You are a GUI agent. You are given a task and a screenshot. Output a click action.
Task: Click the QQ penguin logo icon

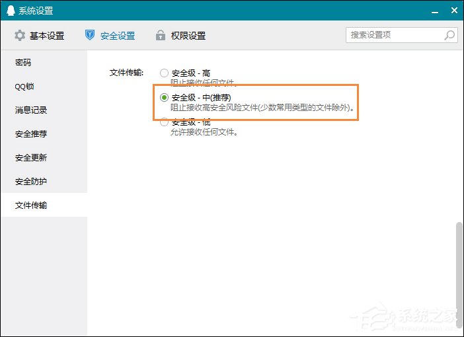(x=10, y=11)
